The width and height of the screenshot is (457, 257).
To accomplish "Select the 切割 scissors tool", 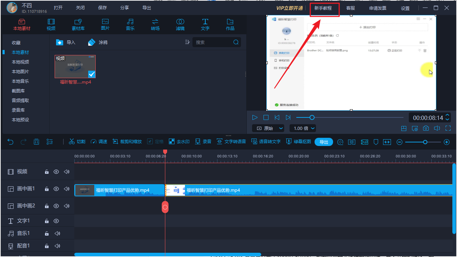I will (77, 142).
